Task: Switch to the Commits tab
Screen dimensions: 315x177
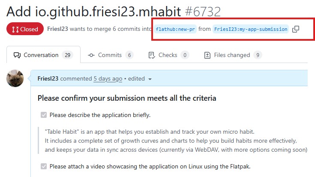Action: pos(111,55)
